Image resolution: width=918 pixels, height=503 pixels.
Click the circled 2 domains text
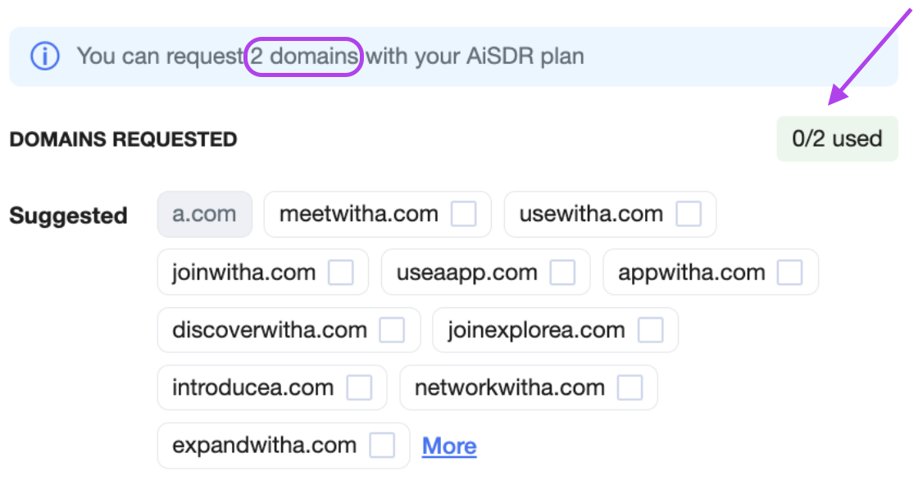pyautogui.click(x=304, y=57)
